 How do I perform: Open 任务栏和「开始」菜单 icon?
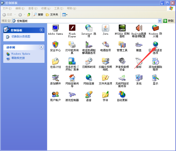[x=72, y=61]
